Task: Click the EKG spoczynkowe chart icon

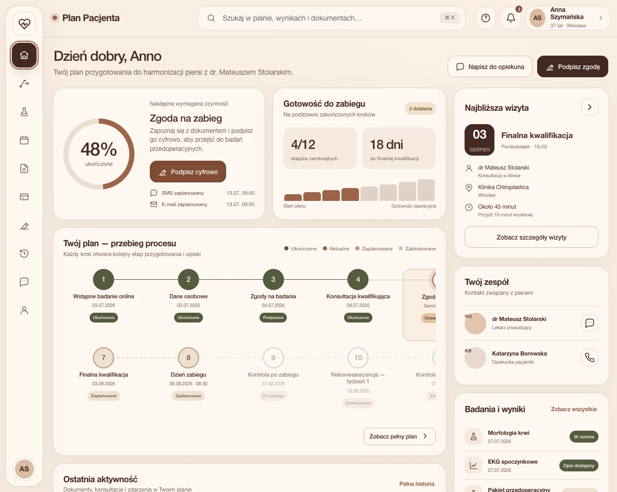Action: (473, 466)
